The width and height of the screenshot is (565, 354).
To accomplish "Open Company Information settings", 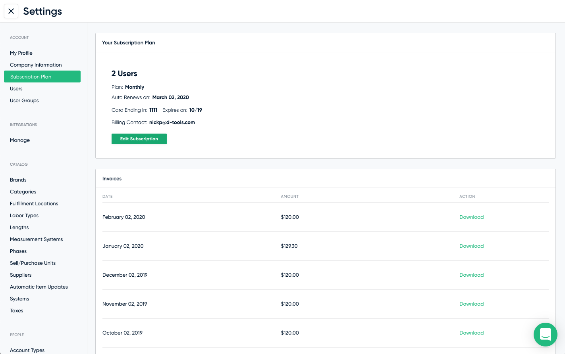I will 36,65.
